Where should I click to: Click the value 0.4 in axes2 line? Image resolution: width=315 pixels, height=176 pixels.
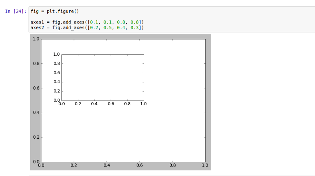[121, 27]
